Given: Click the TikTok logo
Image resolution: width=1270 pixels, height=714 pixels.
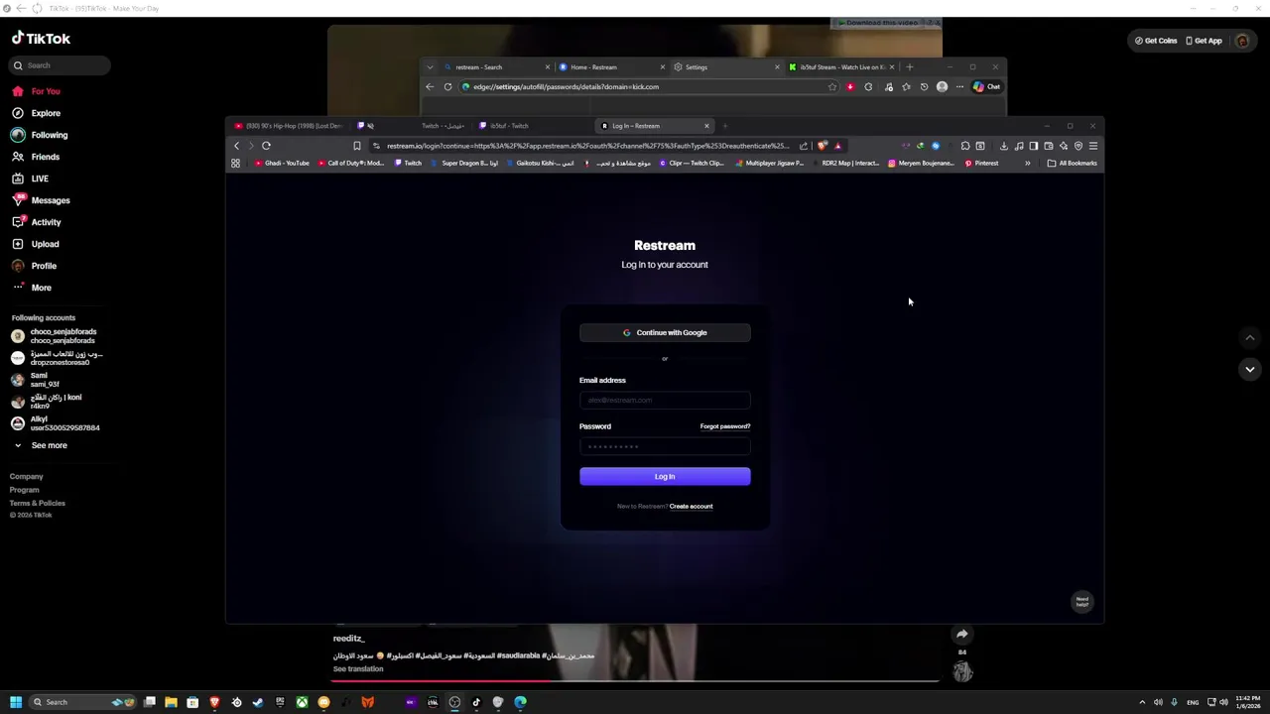Looking at the screenshot, I should 41,39.
